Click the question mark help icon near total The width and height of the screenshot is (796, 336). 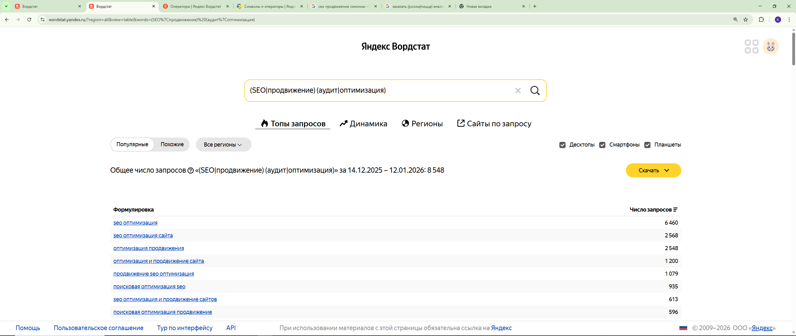coord(191,170)
